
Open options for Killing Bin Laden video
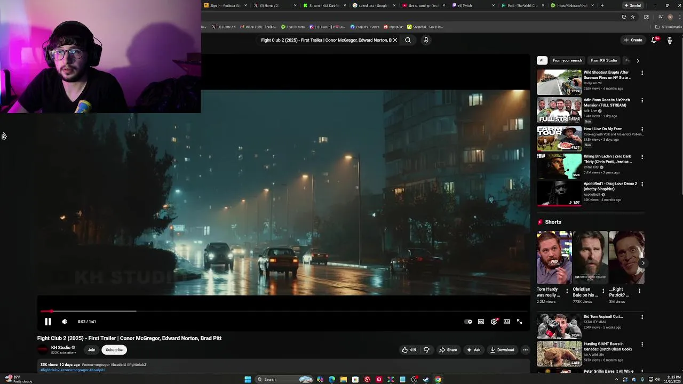[x=642, y=157]
